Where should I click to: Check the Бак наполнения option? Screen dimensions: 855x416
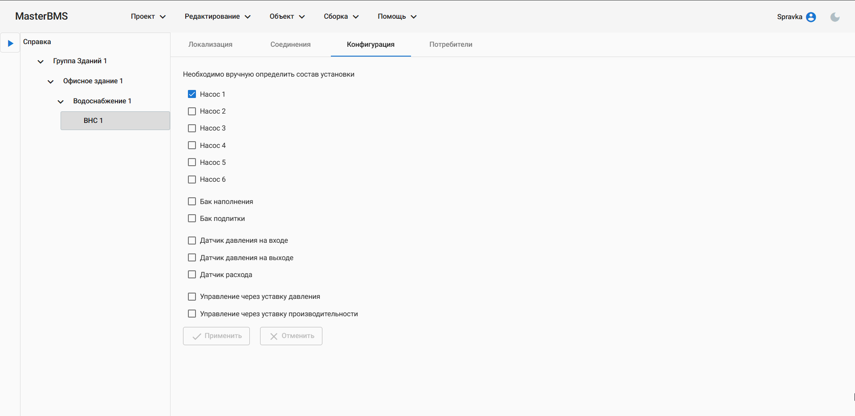click(x=192, y=202)
